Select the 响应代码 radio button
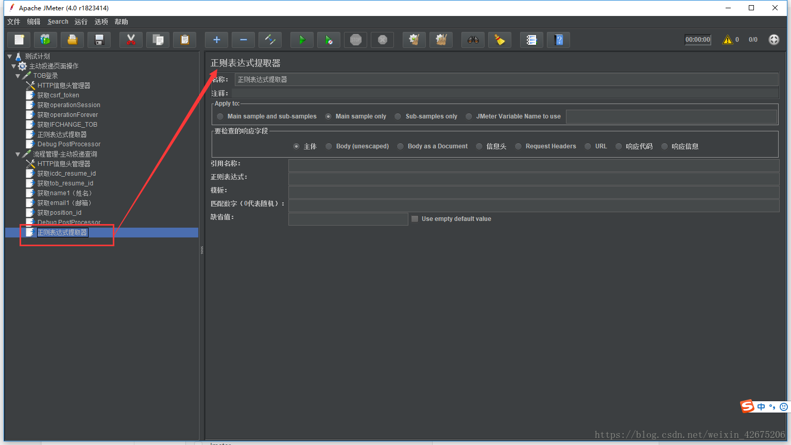The image size is (791, 445). 618,146
